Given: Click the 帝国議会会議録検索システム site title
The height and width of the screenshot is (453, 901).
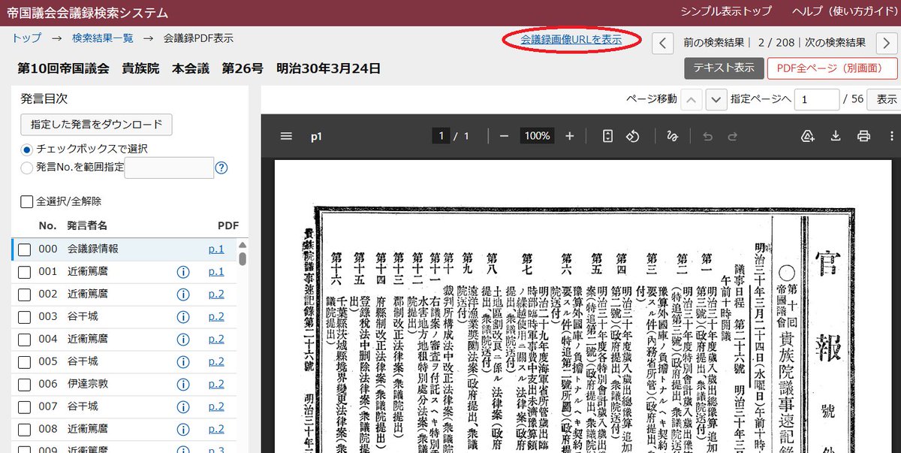Looking at the screenshot, I should pos(88,13).
